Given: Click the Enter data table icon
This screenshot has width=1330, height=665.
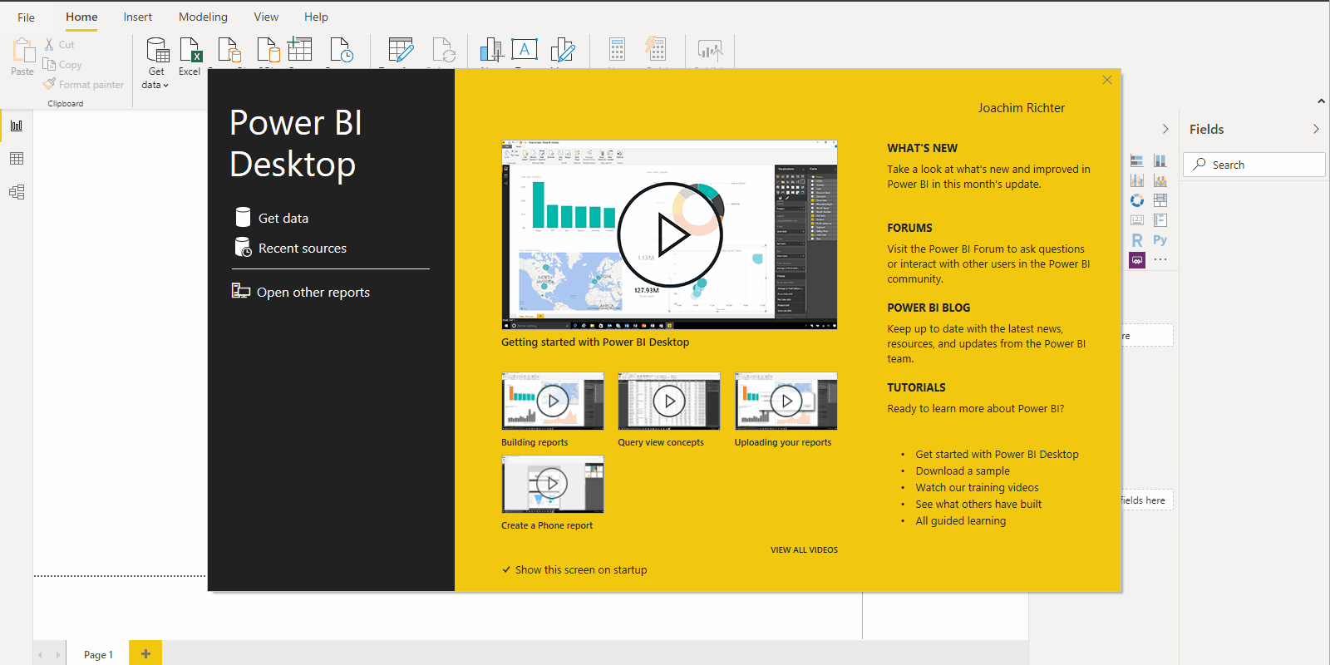Looking at the screenshot, I should coord(300,49).
